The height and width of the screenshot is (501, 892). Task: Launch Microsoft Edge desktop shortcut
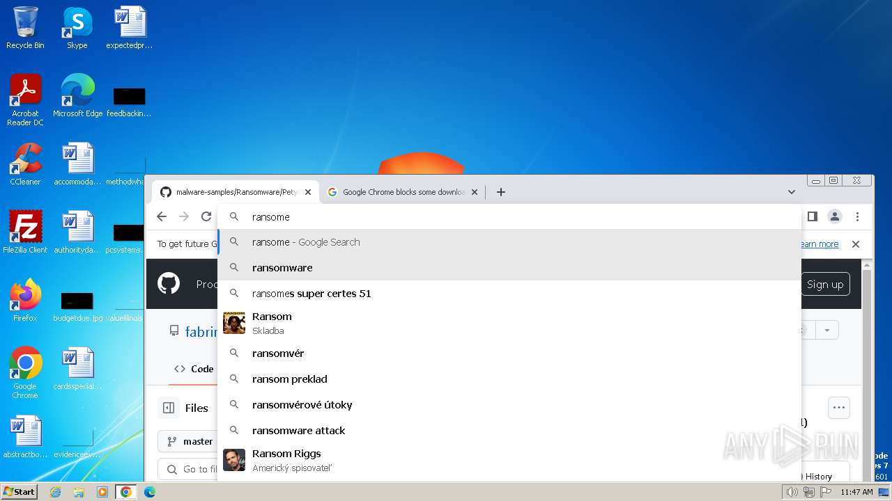(x=77, y=96)
